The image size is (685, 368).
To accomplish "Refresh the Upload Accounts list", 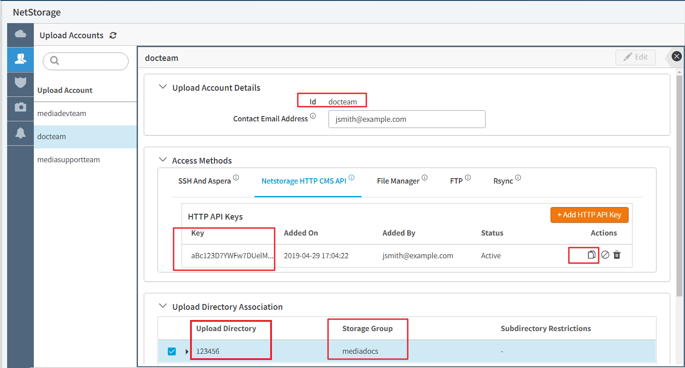I will click(x=113, y=36).
